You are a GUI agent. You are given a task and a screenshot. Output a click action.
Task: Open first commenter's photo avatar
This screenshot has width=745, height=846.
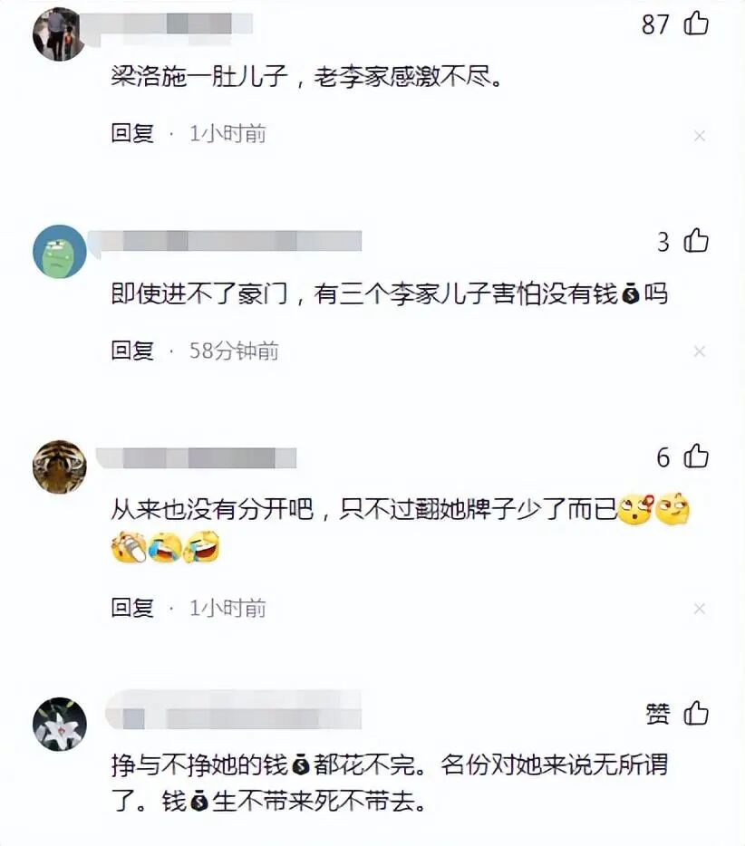point(58,34)
